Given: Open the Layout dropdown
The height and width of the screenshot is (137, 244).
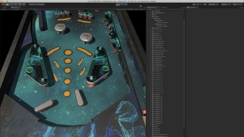Looking at the screenshot, I should tap(237, 5).
